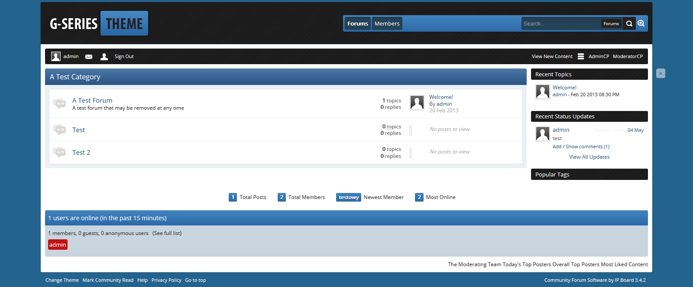Select the Forums navigation tab

[358, 23]
